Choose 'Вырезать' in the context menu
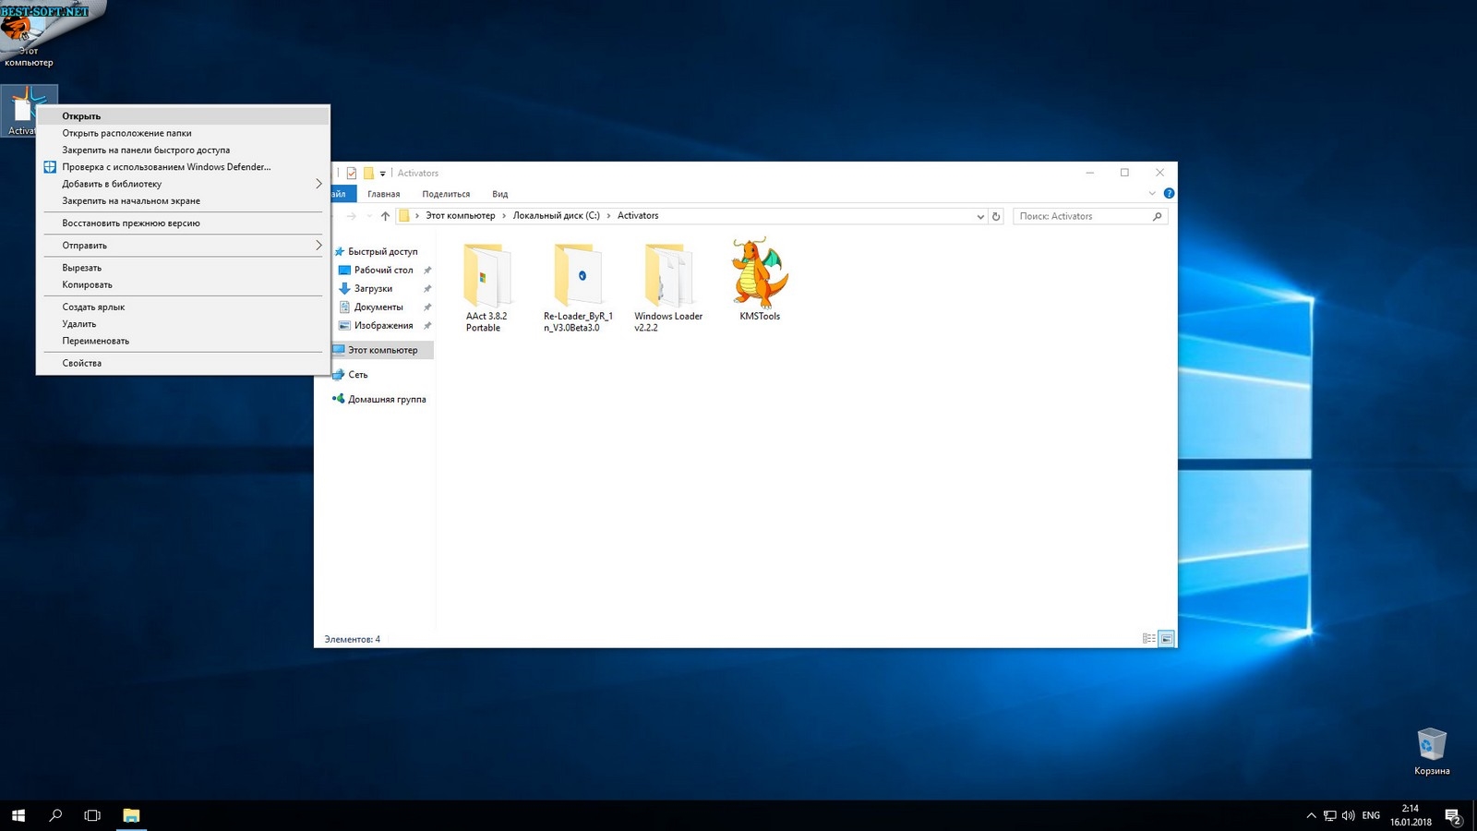1477x831 pixels. click(183, 268)
